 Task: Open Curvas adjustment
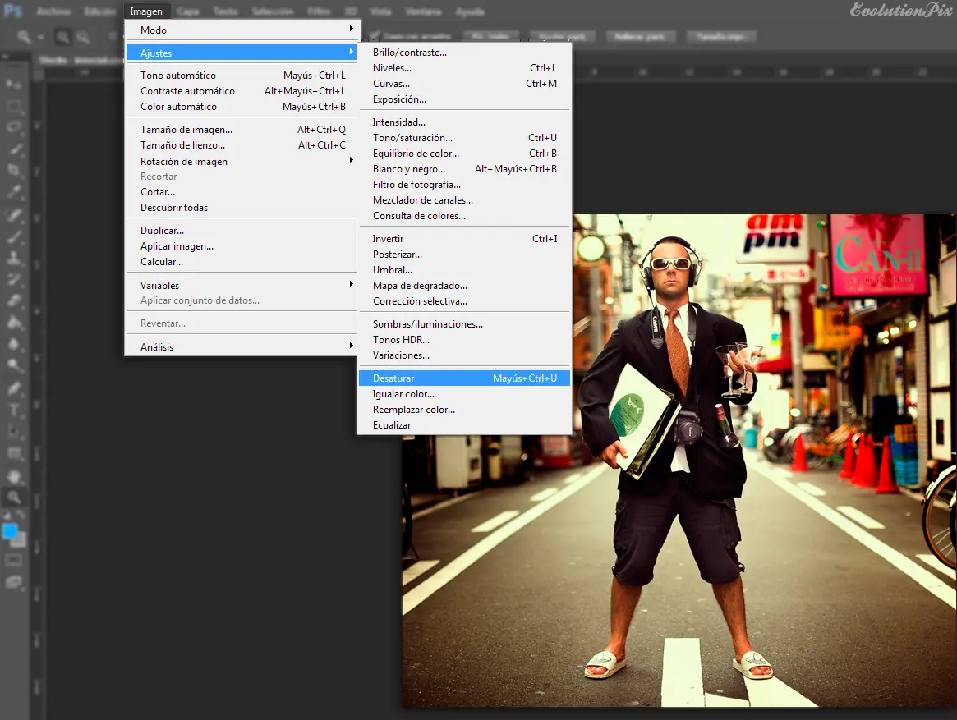[464, 84]
